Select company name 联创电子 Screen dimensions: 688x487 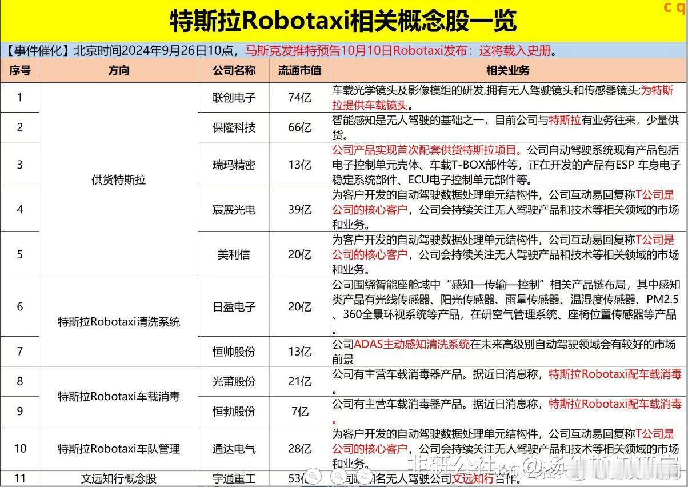pyautogui.click(x=234, y=98)
